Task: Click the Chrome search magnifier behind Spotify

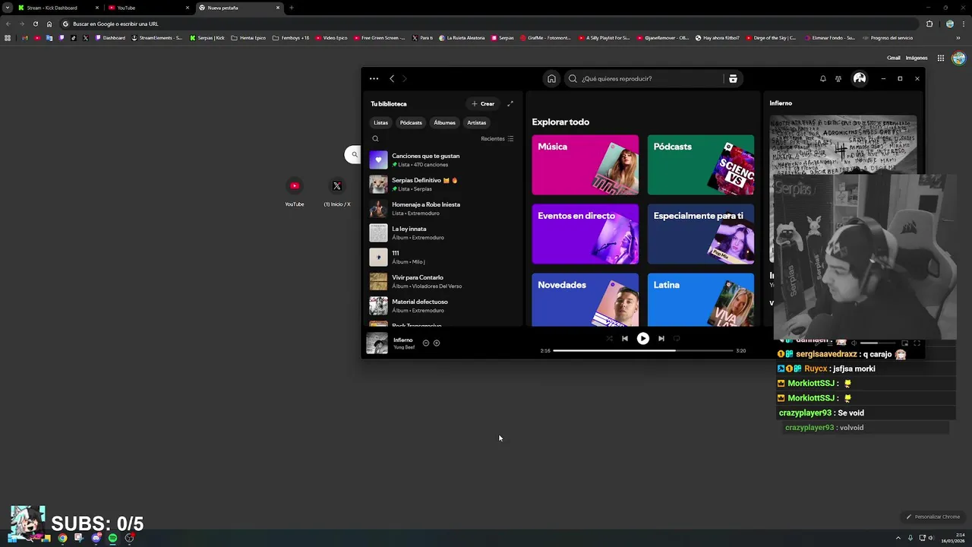Action: coord(354,154)
